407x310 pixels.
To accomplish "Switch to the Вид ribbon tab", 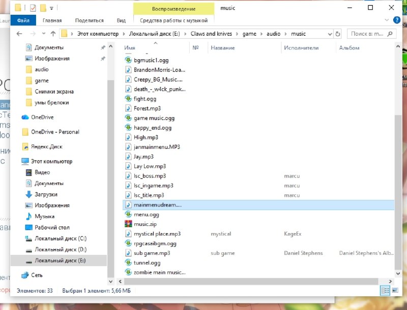I will tap(121, 20).
